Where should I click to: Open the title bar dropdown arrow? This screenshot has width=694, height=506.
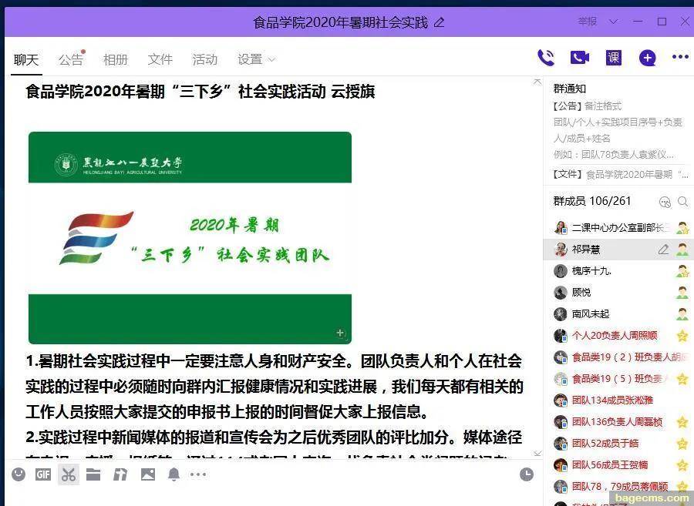pos(614,22)
